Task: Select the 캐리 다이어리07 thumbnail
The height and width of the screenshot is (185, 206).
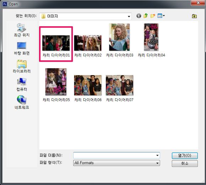Action: coord(120,85)
